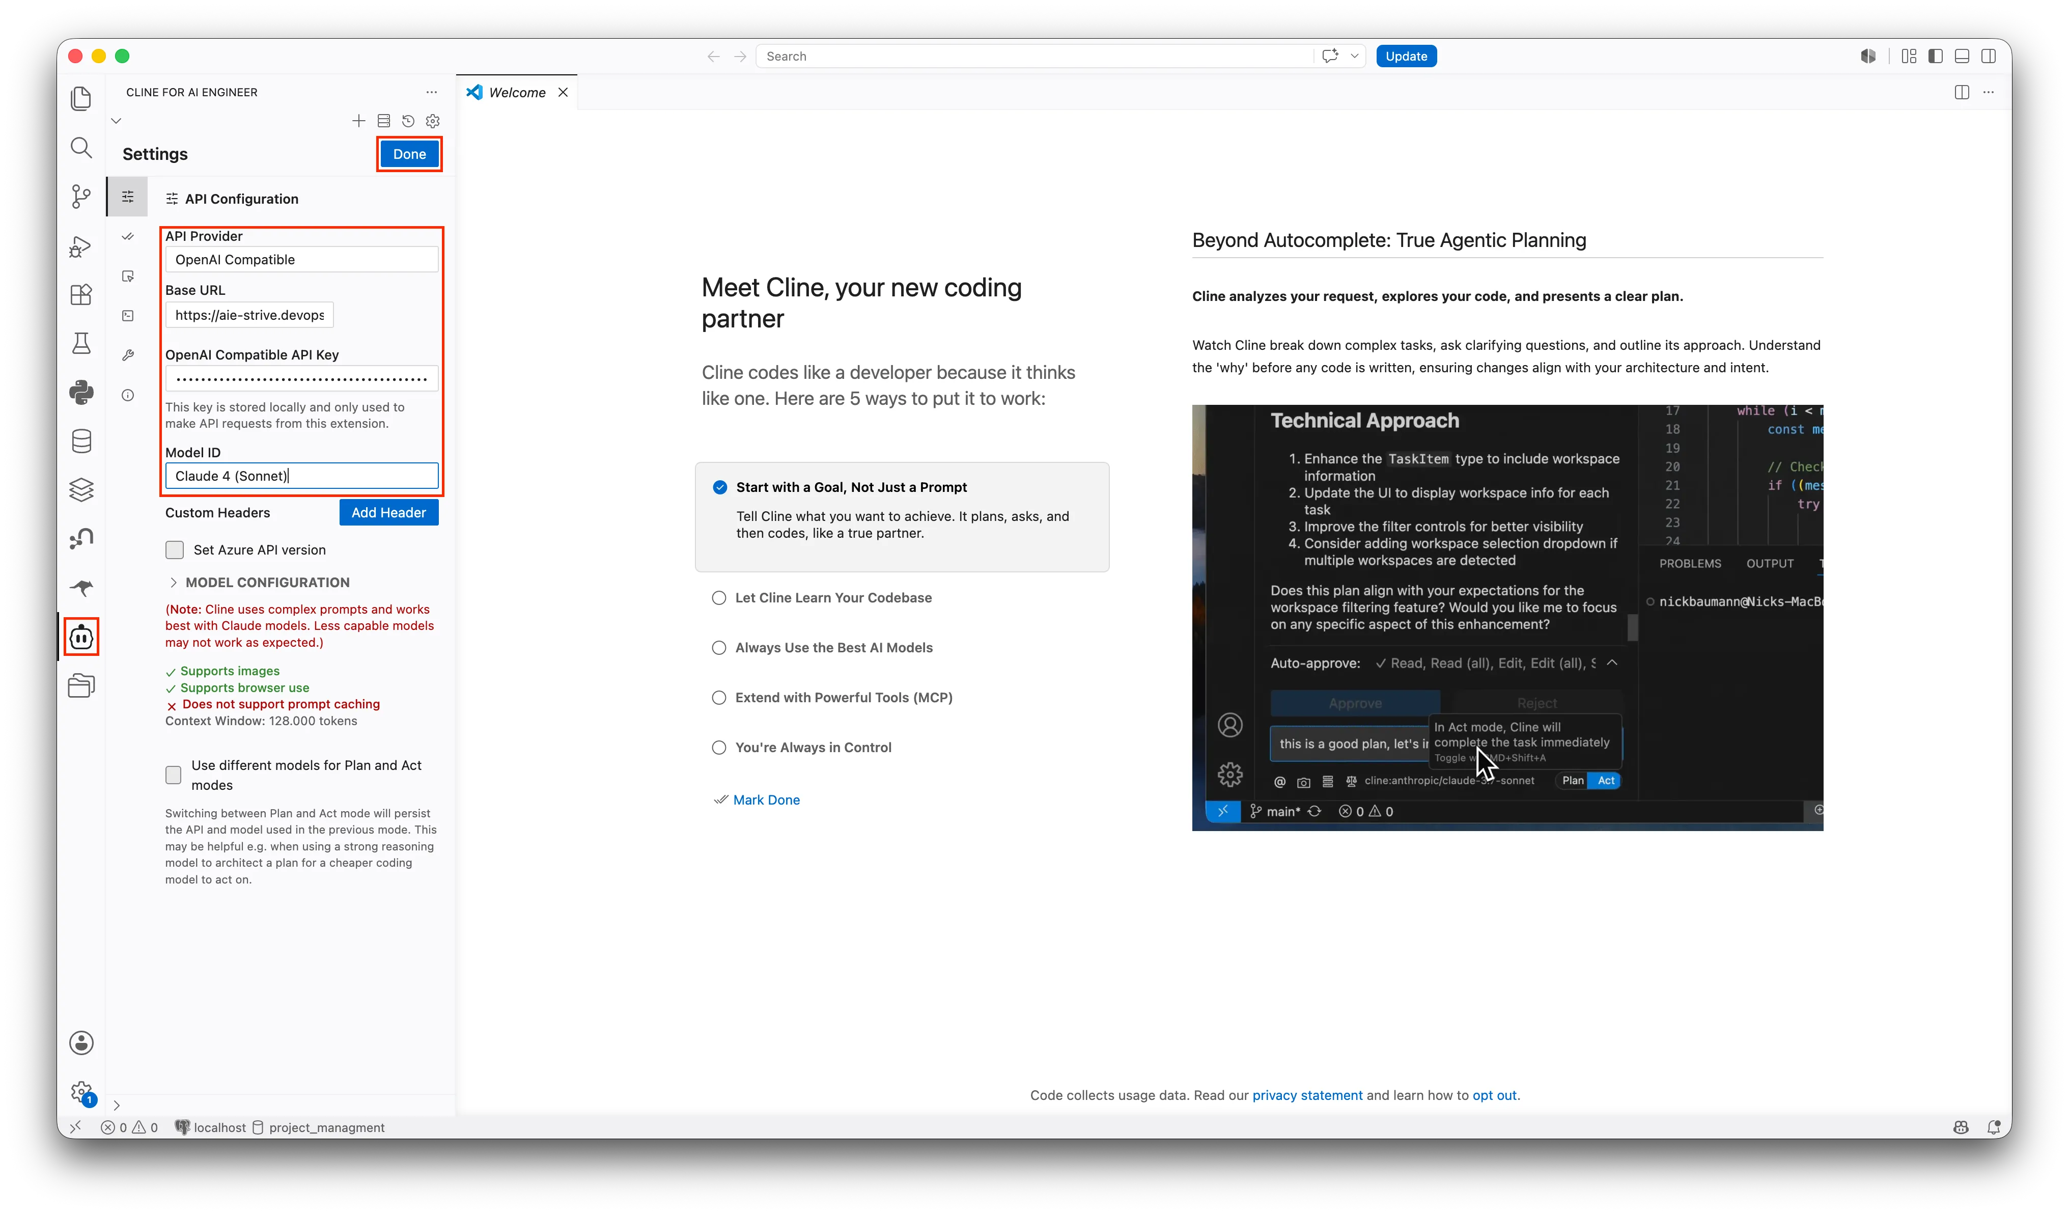This screenshot has width=2069, height=1214.
Task: Select Let Cline Learn Your Codebase step
Action: click(718, 598)
